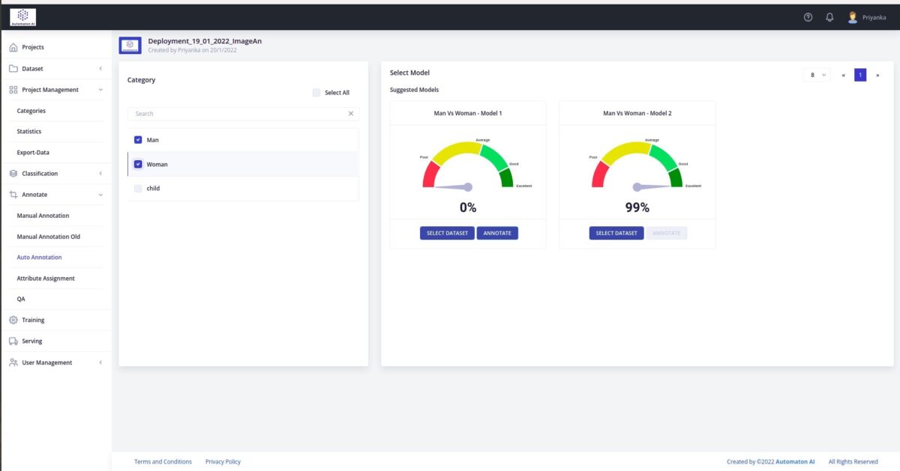Image resolution: width=900 pixels, height=471 pixels.
Task: Click Annotate button for Model 1
Action: click(x=496, y=233)
